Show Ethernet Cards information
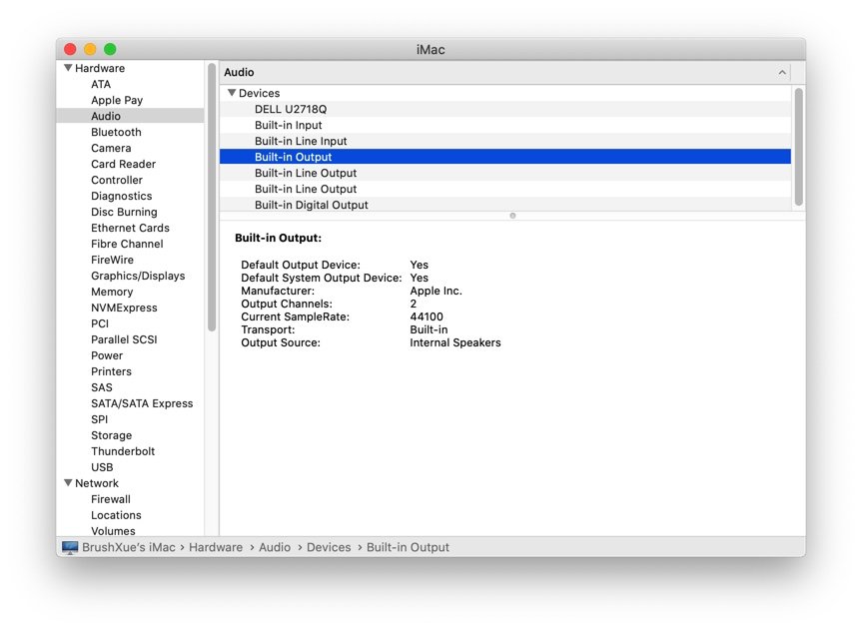The image size is (862, 631). [130, 228]
